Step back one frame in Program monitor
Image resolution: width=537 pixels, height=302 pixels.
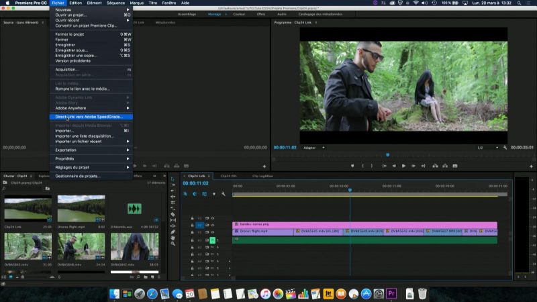pos(394,166)
